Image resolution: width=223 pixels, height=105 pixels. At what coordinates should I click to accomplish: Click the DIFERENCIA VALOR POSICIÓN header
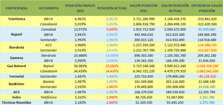pos(207,8)
